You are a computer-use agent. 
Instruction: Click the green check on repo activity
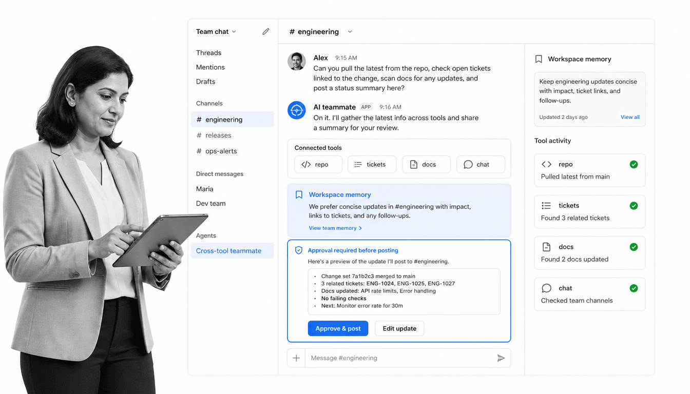point(634,164)
